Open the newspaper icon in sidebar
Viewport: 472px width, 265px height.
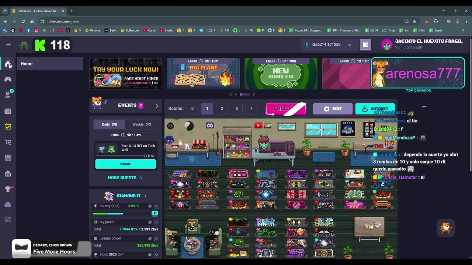[8, 219]
